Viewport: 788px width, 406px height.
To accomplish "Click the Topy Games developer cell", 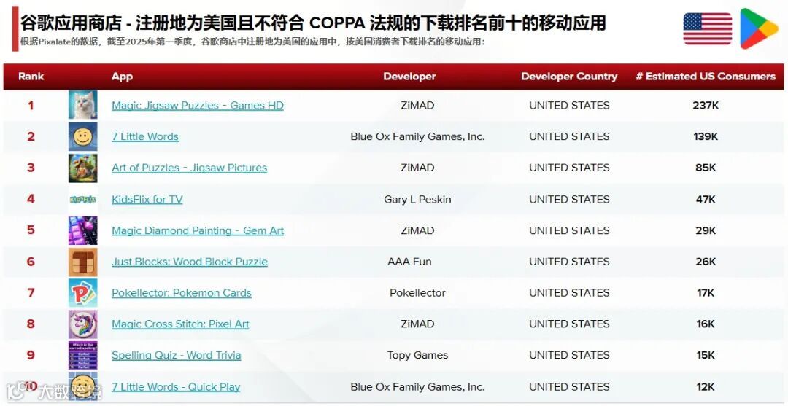I will pos(417,355).
